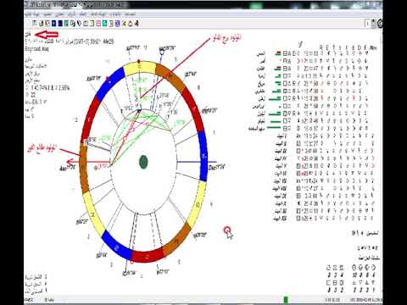This screenshot has height=305, width=407.
Task: Click the bright turquoise square toolbar icon
Action: (x=104, y=24)
